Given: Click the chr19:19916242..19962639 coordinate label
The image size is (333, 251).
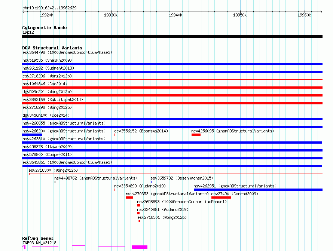Looking at the screenshot, I should [x=49, y=8].
